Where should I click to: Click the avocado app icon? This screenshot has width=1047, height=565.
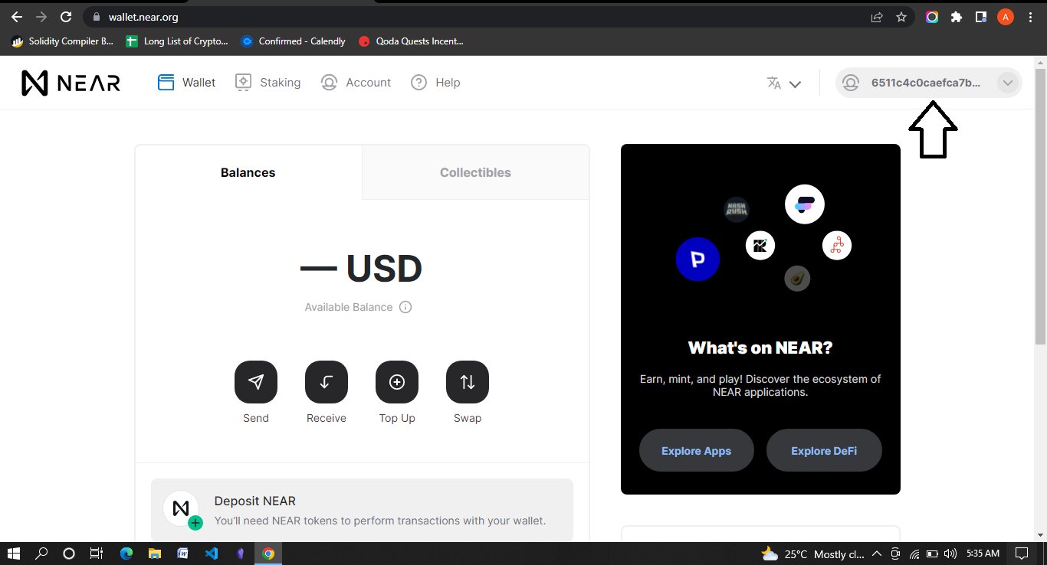click(x=797, y=279)
